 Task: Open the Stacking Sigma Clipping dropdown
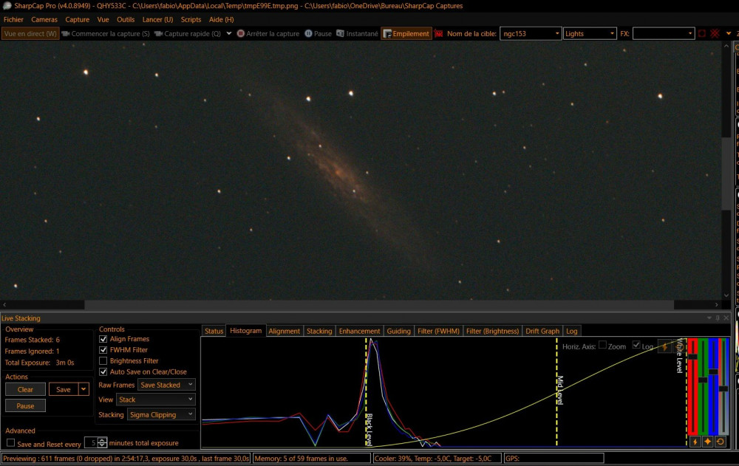point(161,414)
